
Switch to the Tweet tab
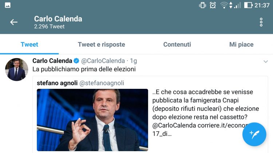[29, 45]
